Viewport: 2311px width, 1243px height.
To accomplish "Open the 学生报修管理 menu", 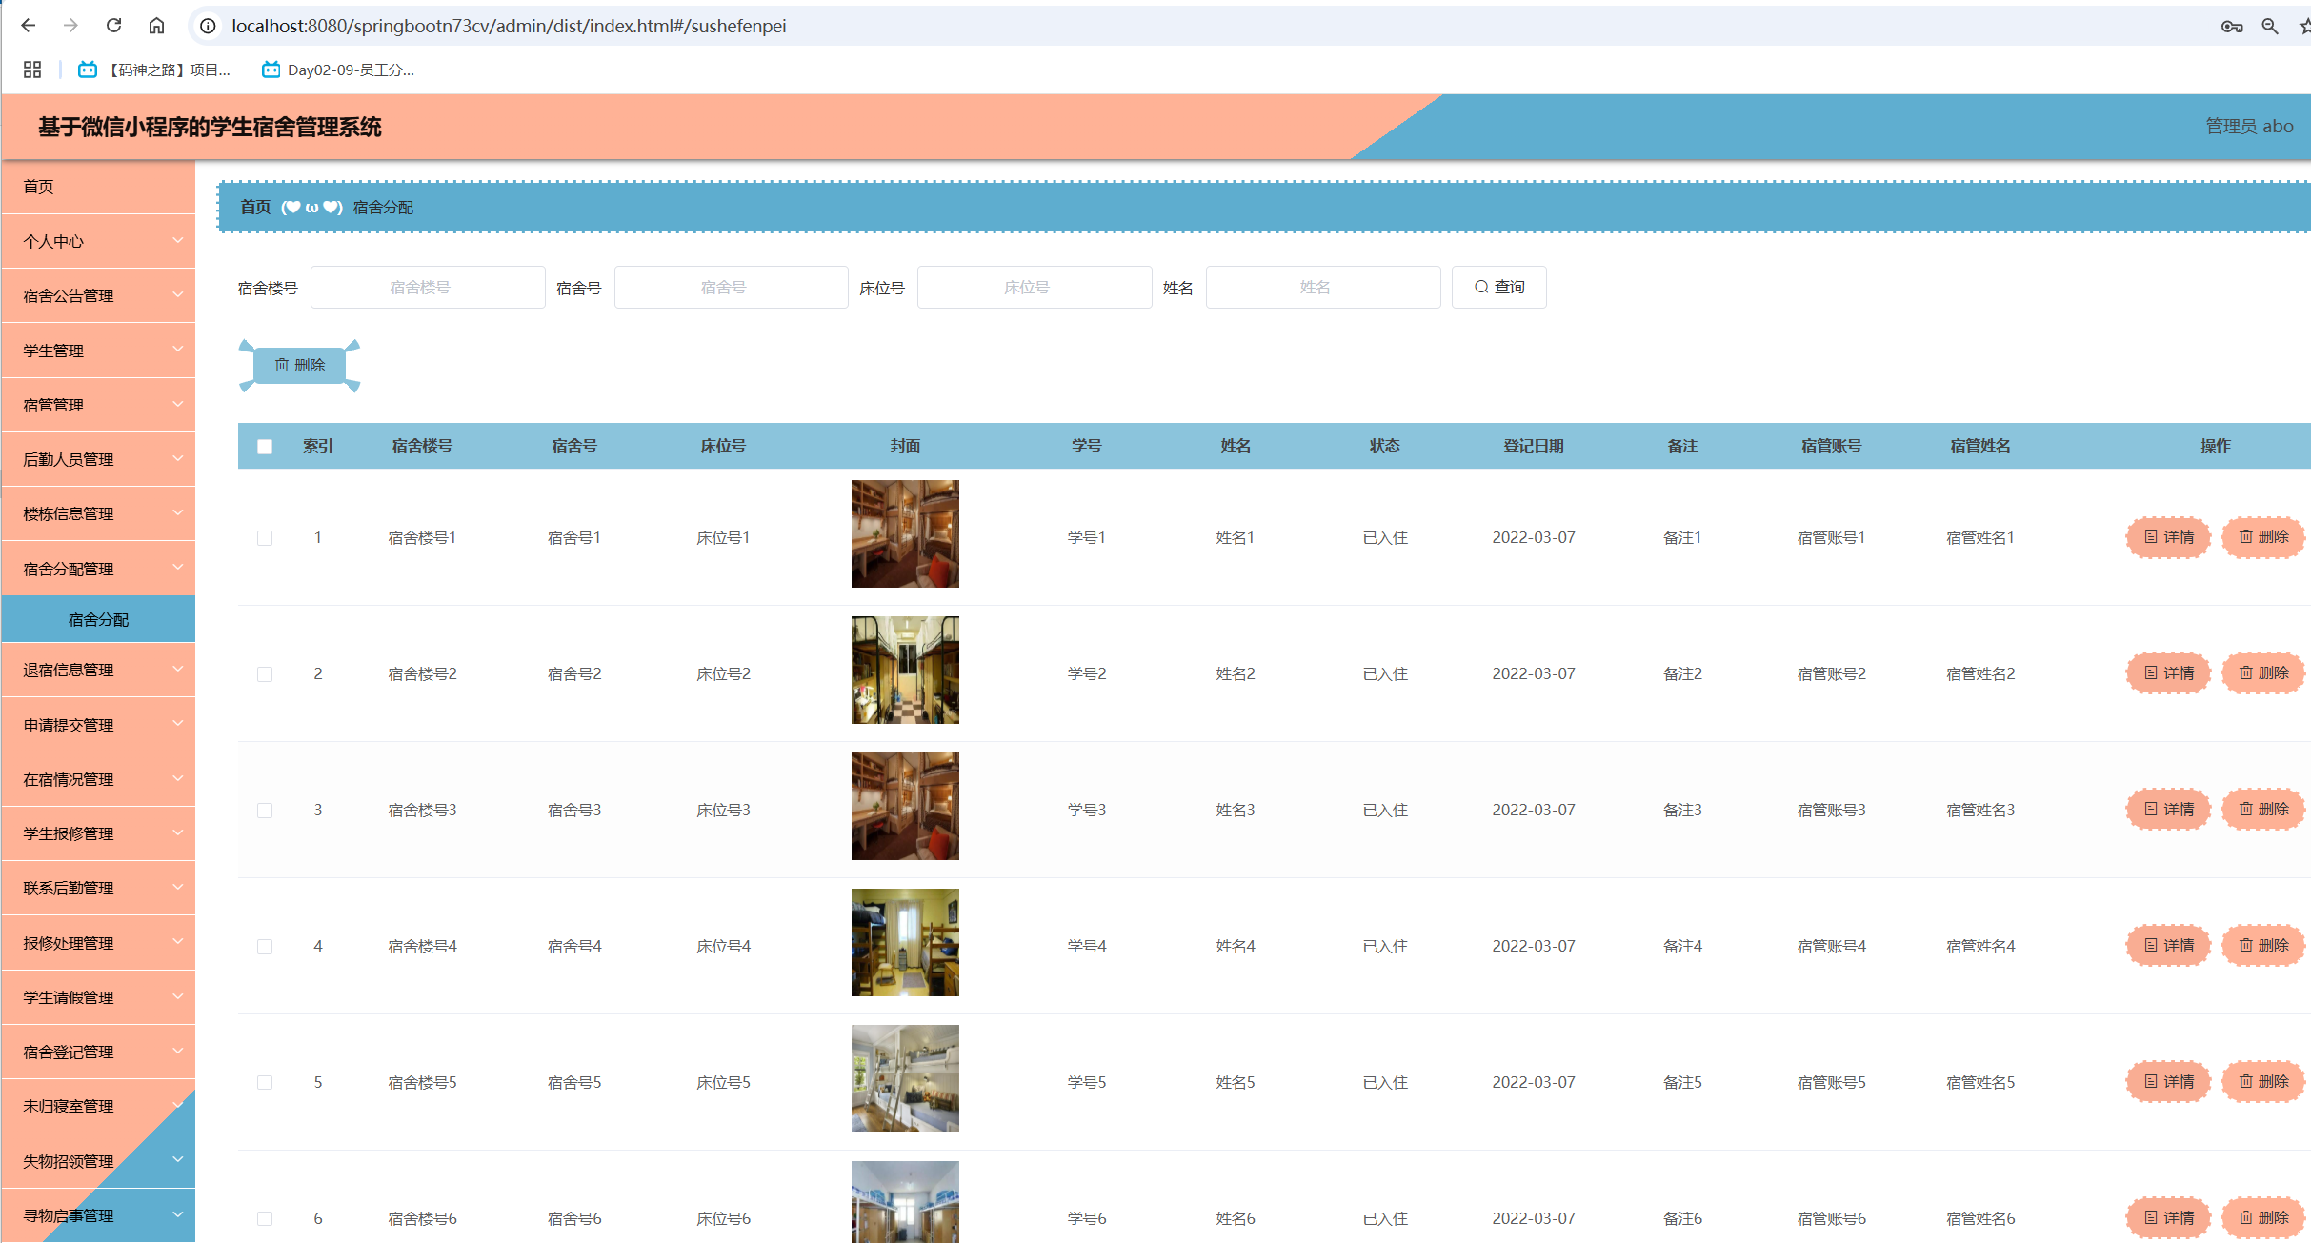I will (98, 833).
